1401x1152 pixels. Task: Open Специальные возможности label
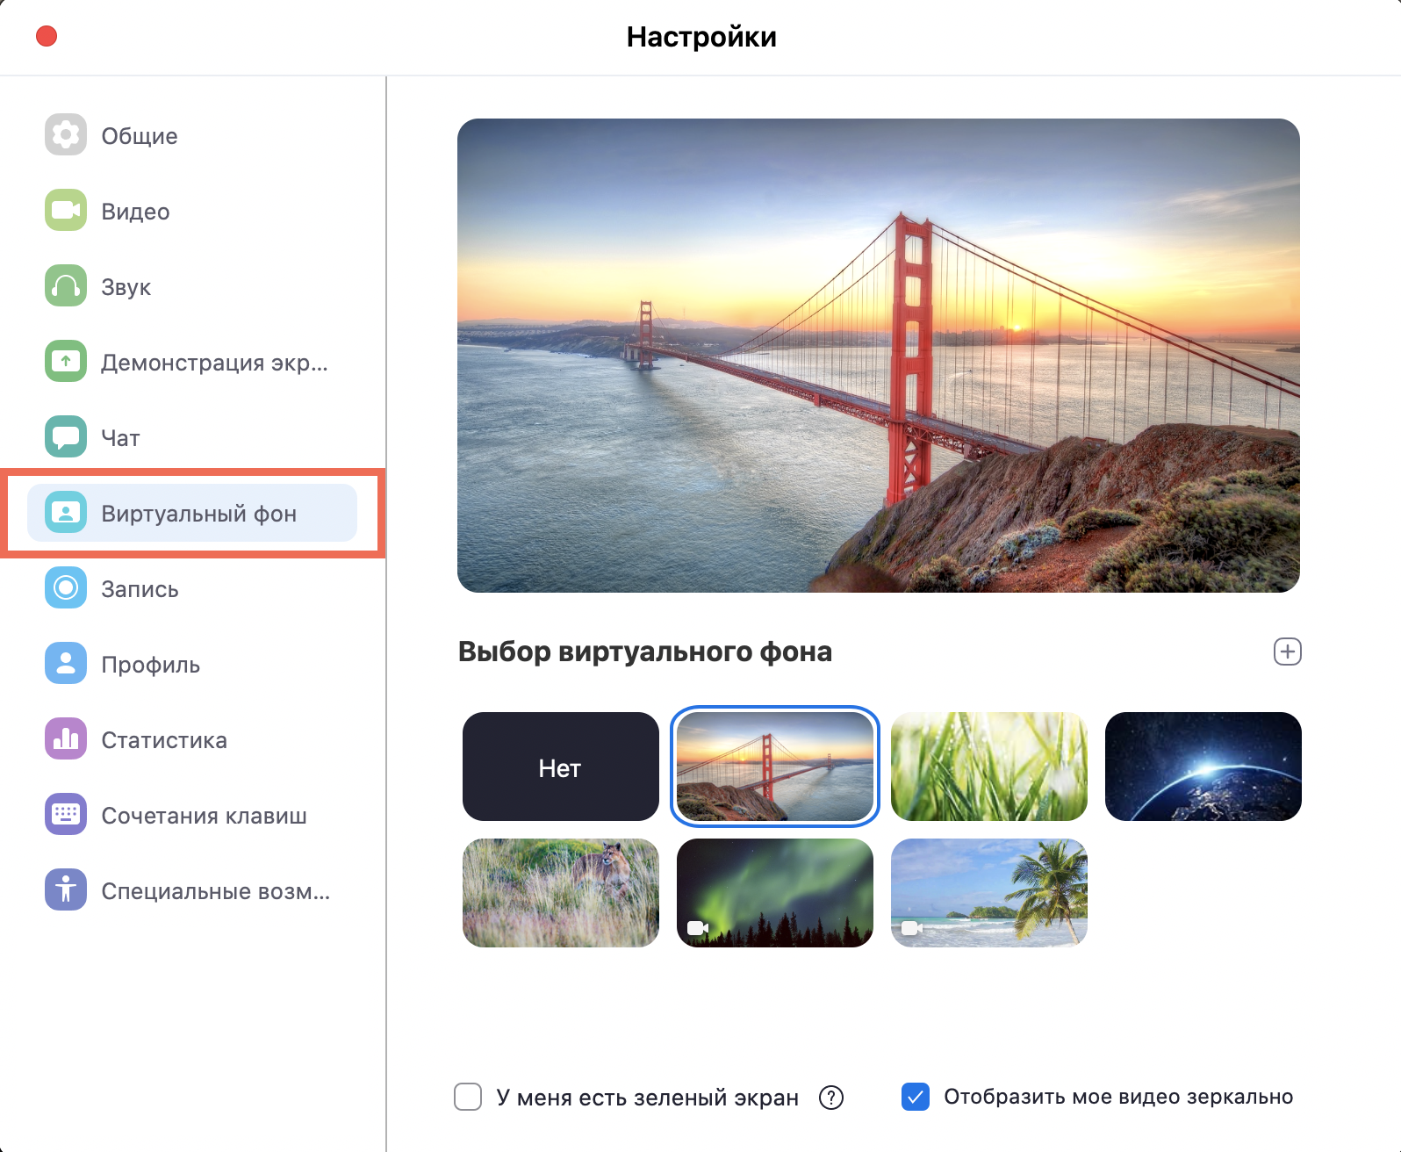tap(215, 891)
